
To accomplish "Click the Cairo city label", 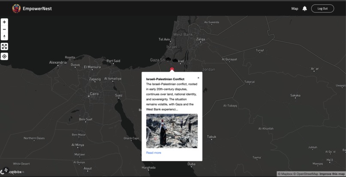I will point(94,94).
